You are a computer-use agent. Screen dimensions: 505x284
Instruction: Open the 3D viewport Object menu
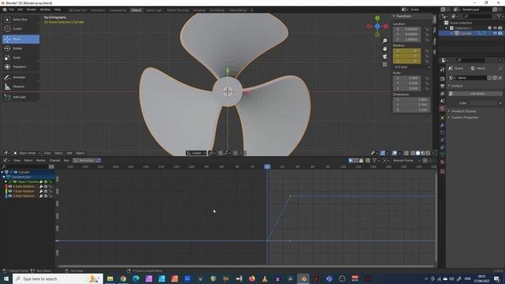tap(80, 153)
